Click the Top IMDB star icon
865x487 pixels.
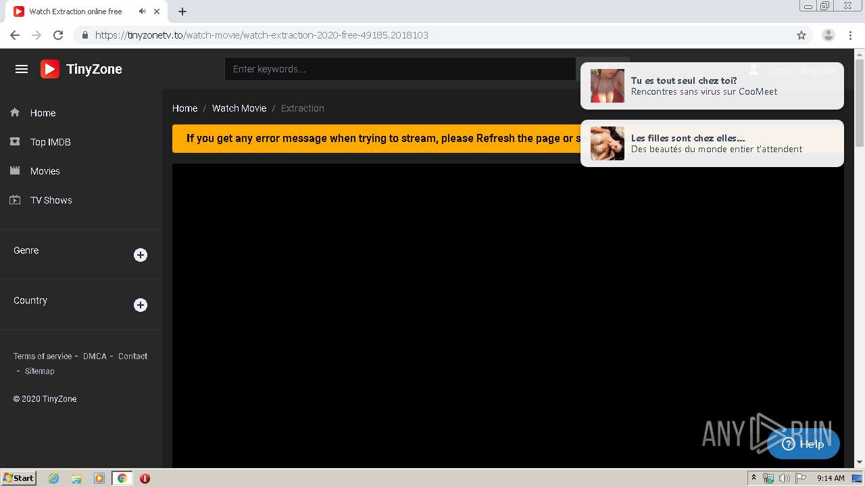coord(15,141)
